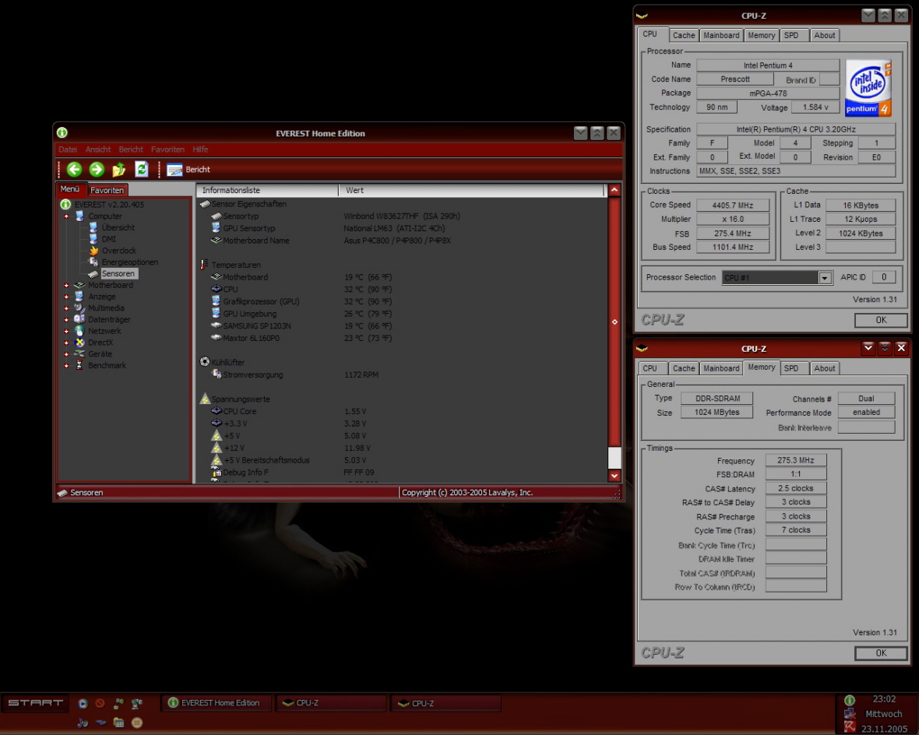Click the Geräte node icon in the tree
The width and height of the screenshot is (919, 735).
[79, 354]
